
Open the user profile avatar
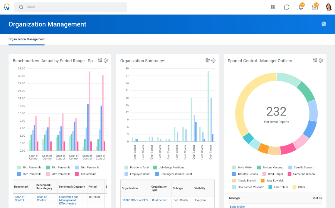point(328,7)
